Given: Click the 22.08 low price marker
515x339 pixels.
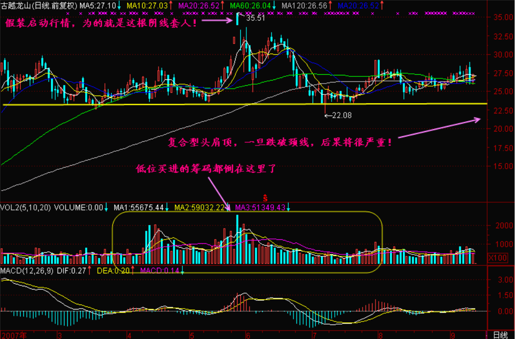Looking at the screenshot, I should (341, 116).
